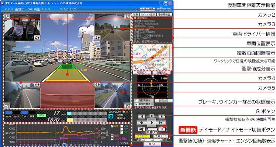Step back one frame with previous-frame button

click(142, 116)
